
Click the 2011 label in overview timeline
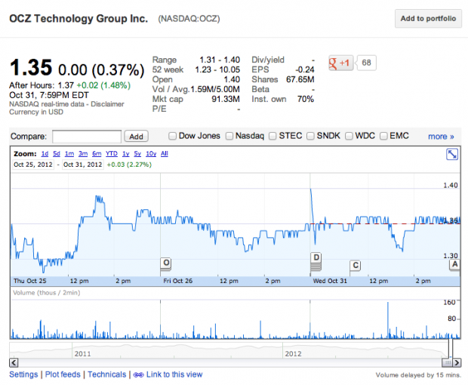pos(83,354)
